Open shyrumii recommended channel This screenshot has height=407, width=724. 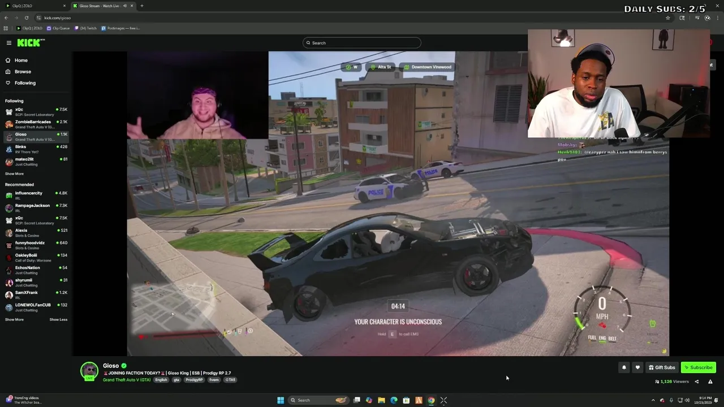[x=36, y=283]
